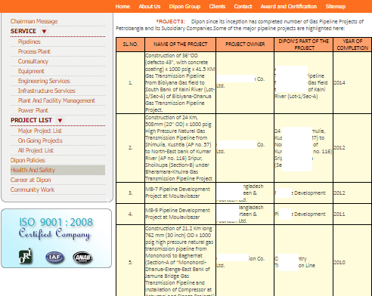The image size is (372, 296).
Task: Open the Pipelines service page
Action: click(29, 42)
